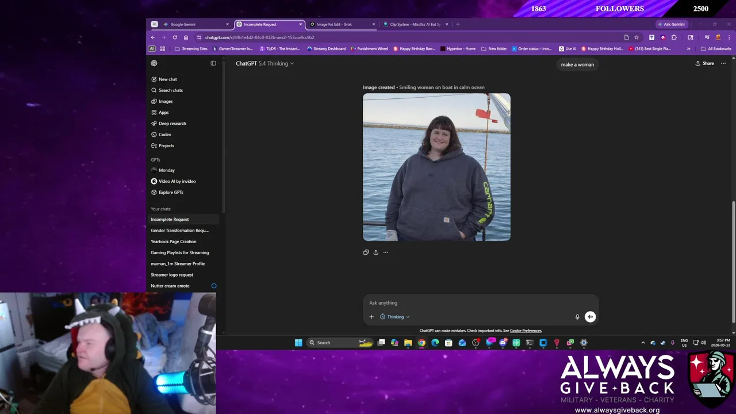
Task: Click the ChatGPT logo icon
Action: (154, 63)
